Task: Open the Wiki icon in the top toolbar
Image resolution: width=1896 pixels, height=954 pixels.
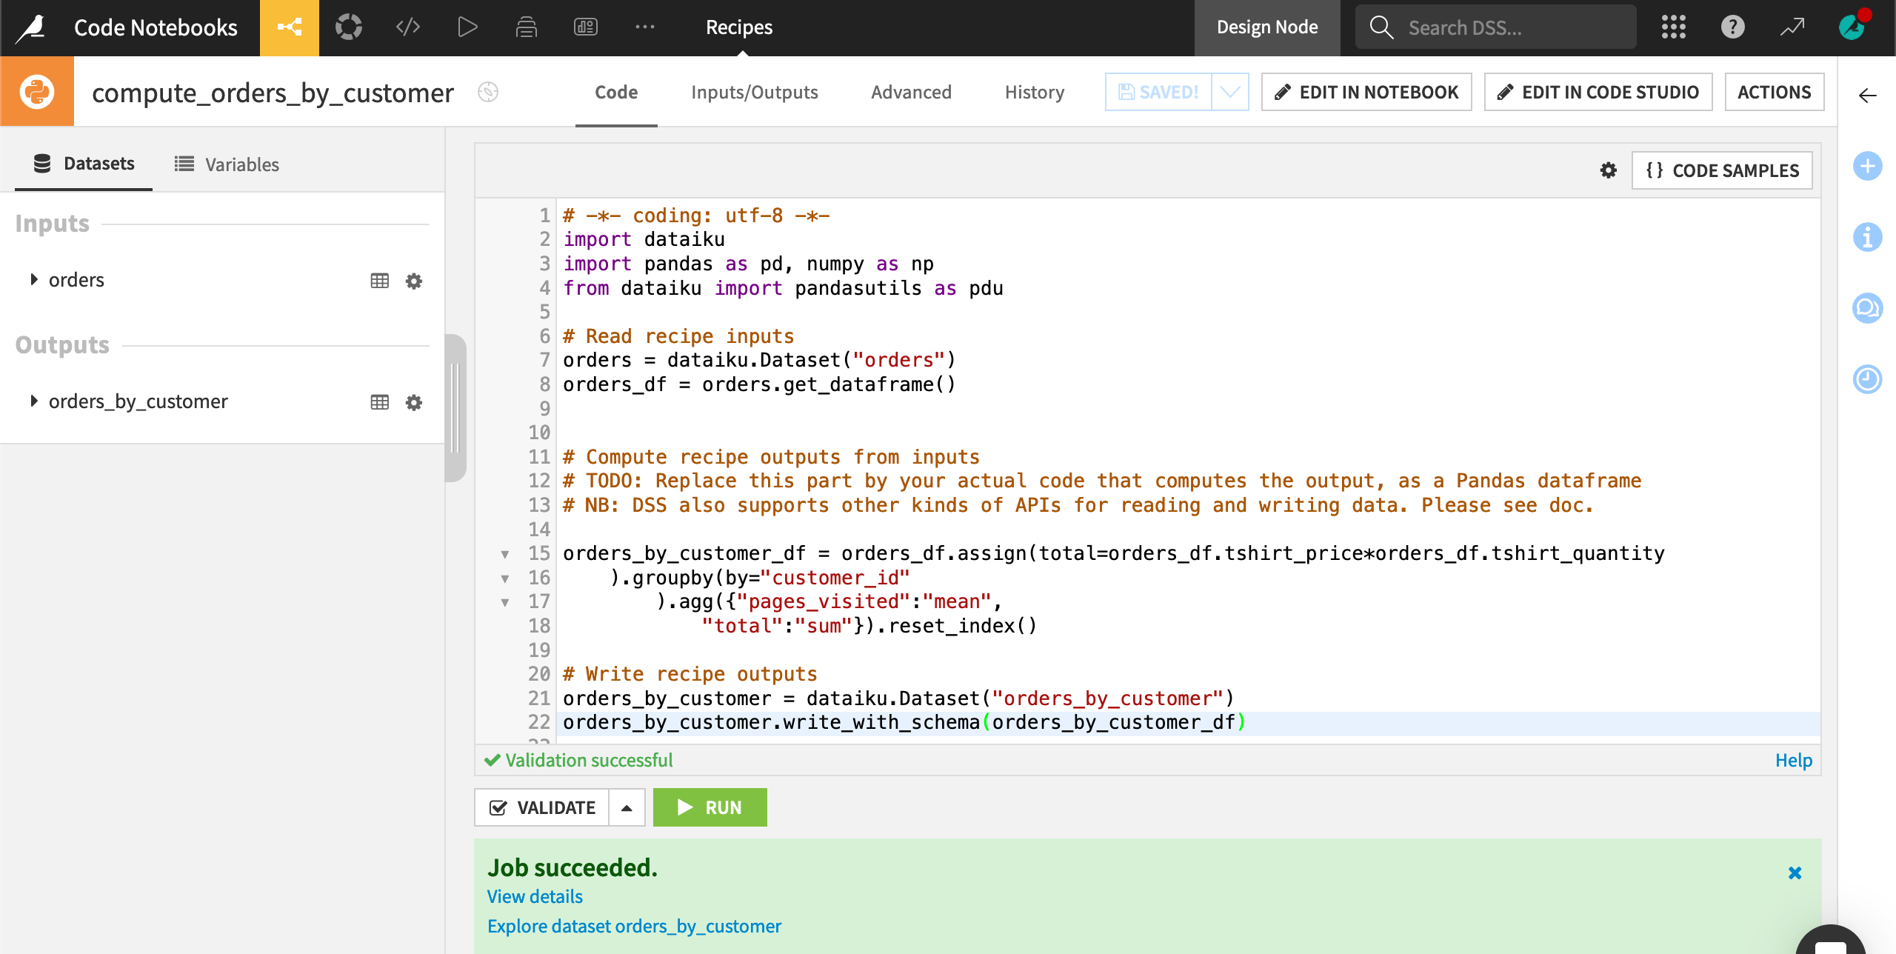Action: [x=585, y=27]
